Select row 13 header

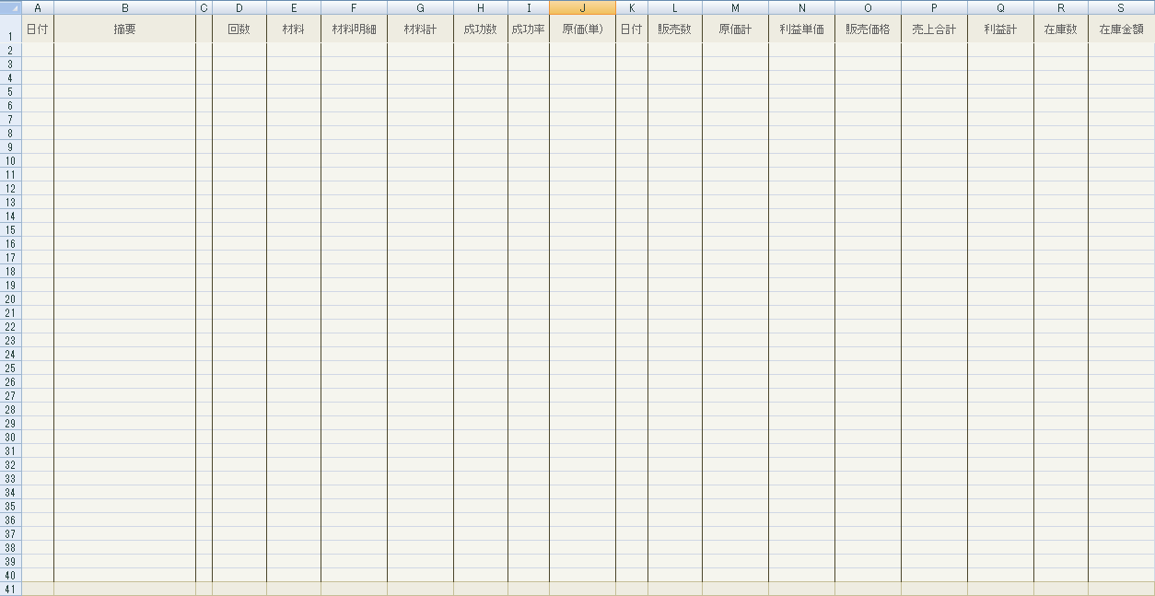[10, 202]
